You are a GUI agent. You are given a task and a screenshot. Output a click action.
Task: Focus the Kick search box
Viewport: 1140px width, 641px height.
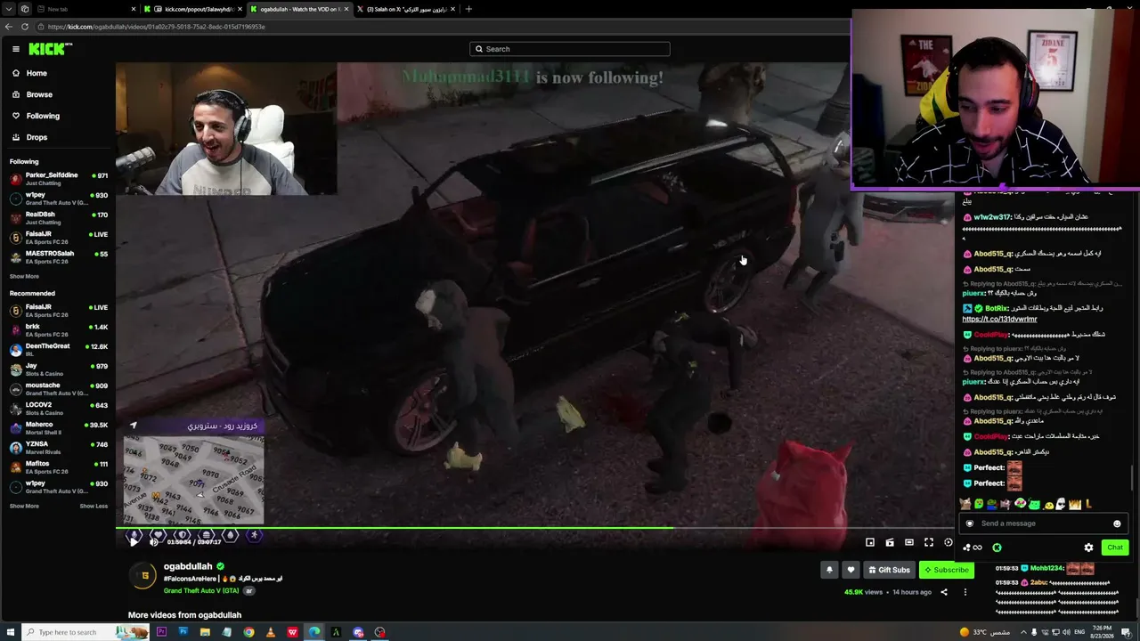(x=570, y=49)
